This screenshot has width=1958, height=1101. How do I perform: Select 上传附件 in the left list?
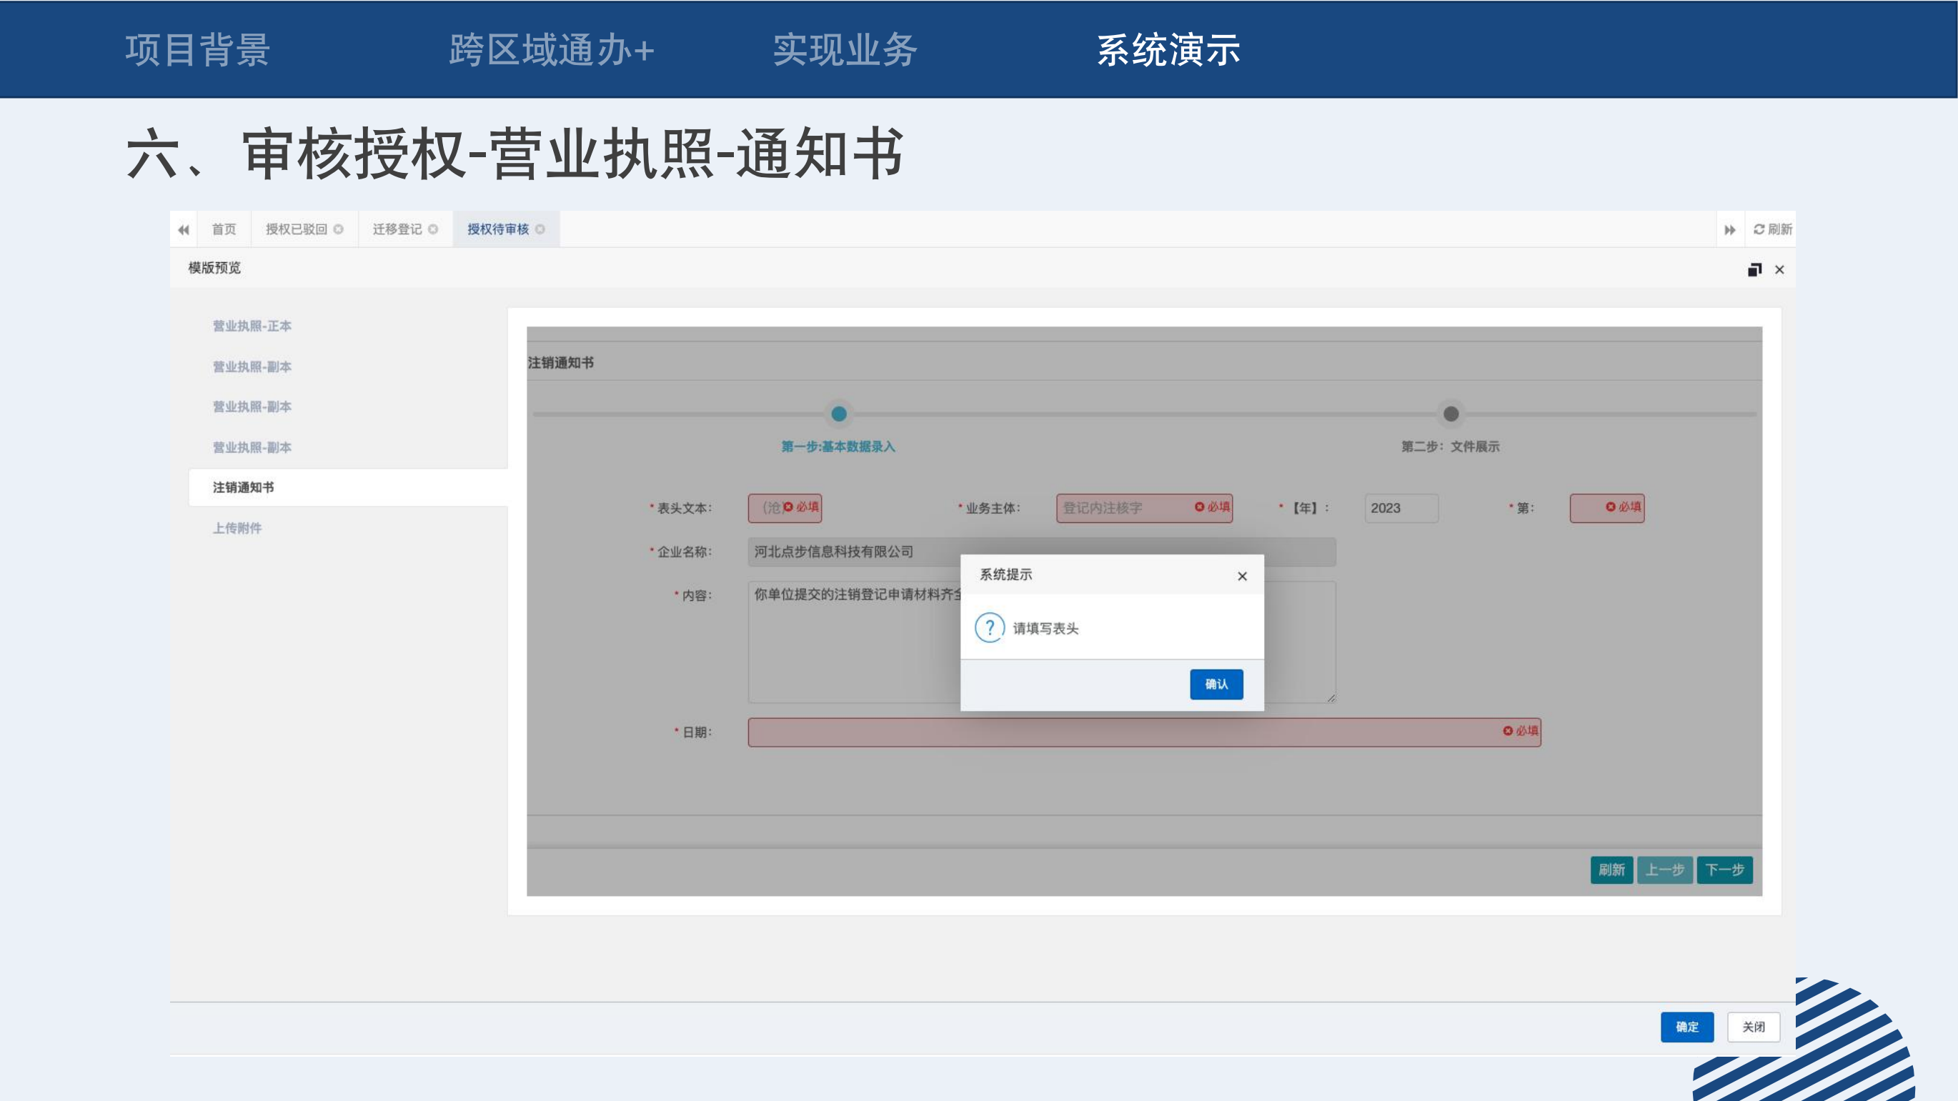point(237,528)
